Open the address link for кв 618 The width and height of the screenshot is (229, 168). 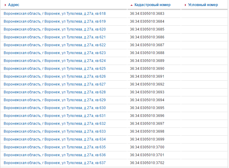[x=55, y=14]
